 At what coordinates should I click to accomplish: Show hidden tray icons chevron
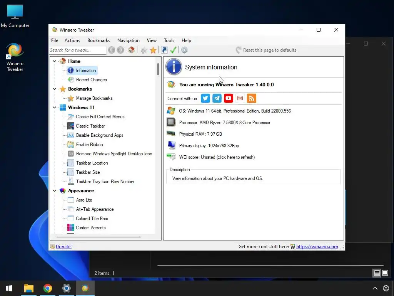[375, 288]
